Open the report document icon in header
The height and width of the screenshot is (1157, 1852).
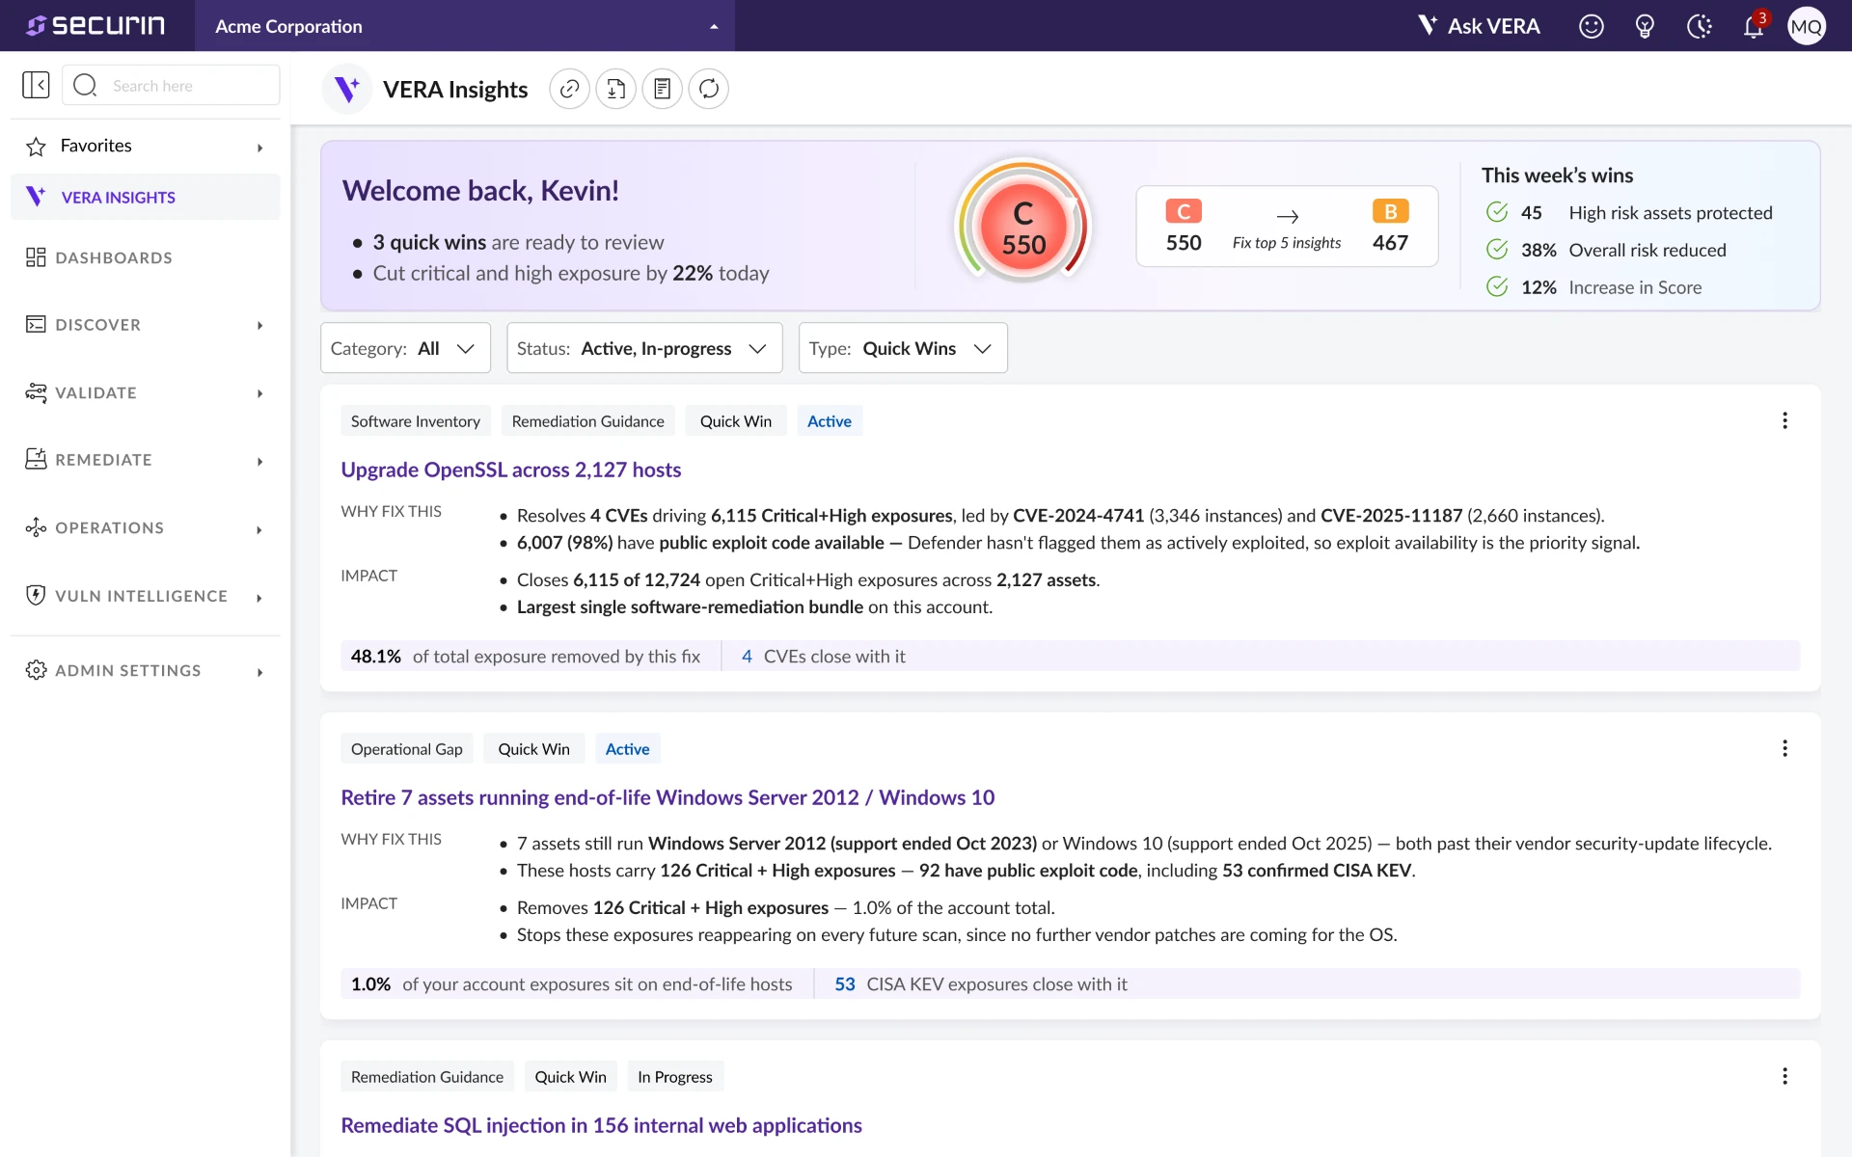click(662, 89)
